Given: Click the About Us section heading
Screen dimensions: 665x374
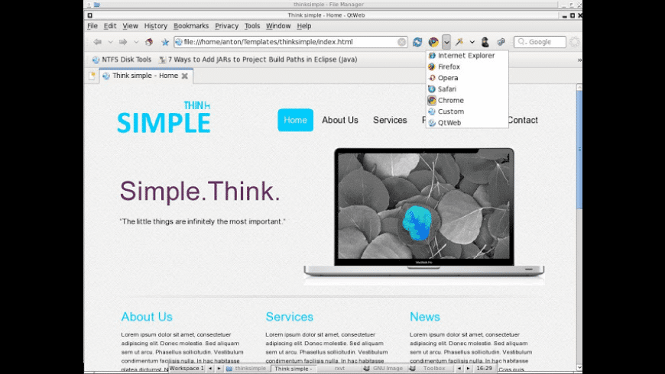Looking at the screenshot, I should pos(147,317).
